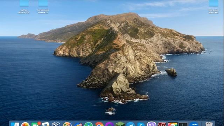Select the second desktop folder with 7 objects
This screenshot has width=224, height=126.
tap(43, 7)
